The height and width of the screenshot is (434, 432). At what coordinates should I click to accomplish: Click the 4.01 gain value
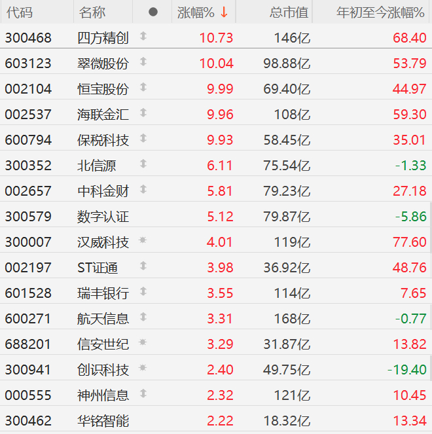click(x=219, y=242)
